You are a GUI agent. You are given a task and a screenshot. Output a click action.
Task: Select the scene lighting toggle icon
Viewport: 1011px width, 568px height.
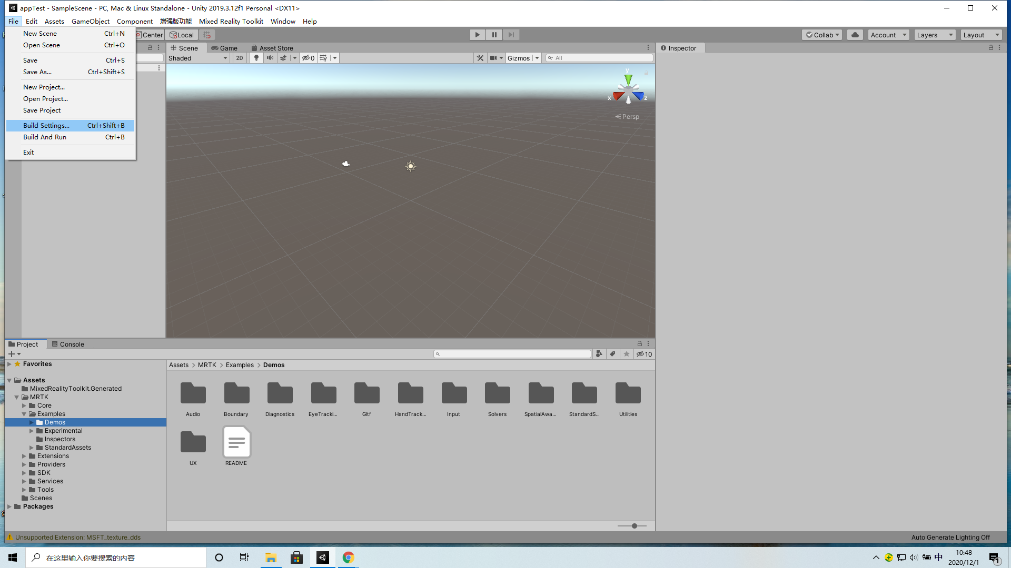point(256,58)
